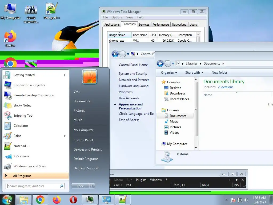Open File Explorer from the taskbar

(x=24, y=200)
